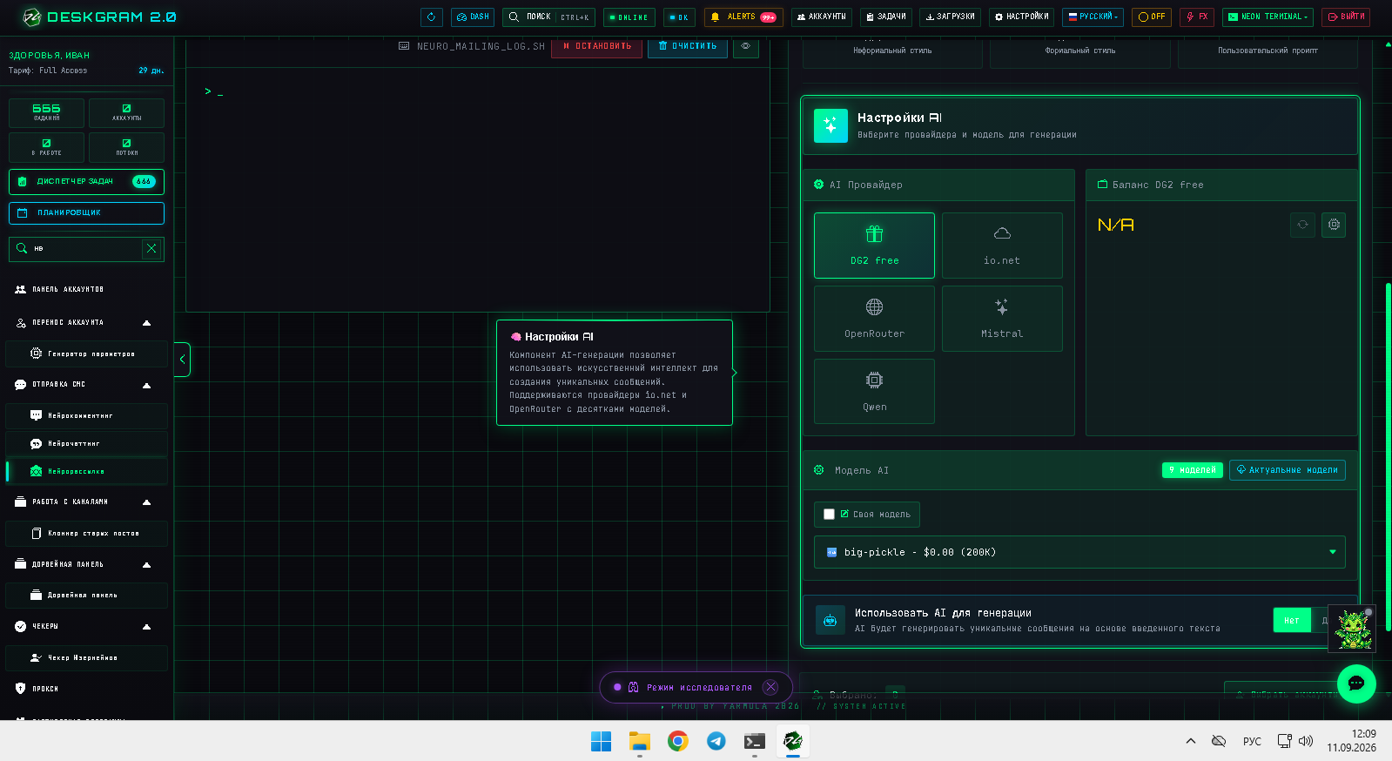
Task: Open the DASH dashboard button
Action: point(473,17)
